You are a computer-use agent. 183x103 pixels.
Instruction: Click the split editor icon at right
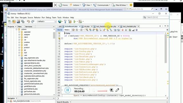click(167, 30)
